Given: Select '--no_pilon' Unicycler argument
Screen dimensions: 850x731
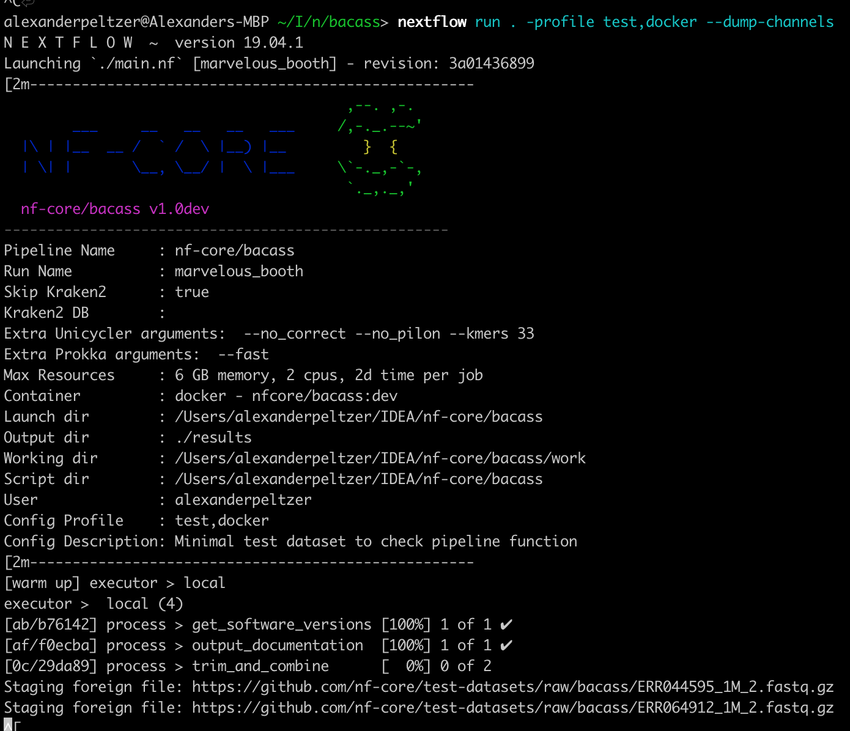Looking at the screenshot, I should coord(397,334).
